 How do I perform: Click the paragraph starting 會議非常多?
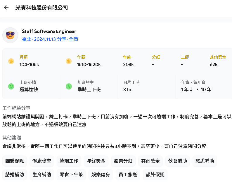point(104,146)
